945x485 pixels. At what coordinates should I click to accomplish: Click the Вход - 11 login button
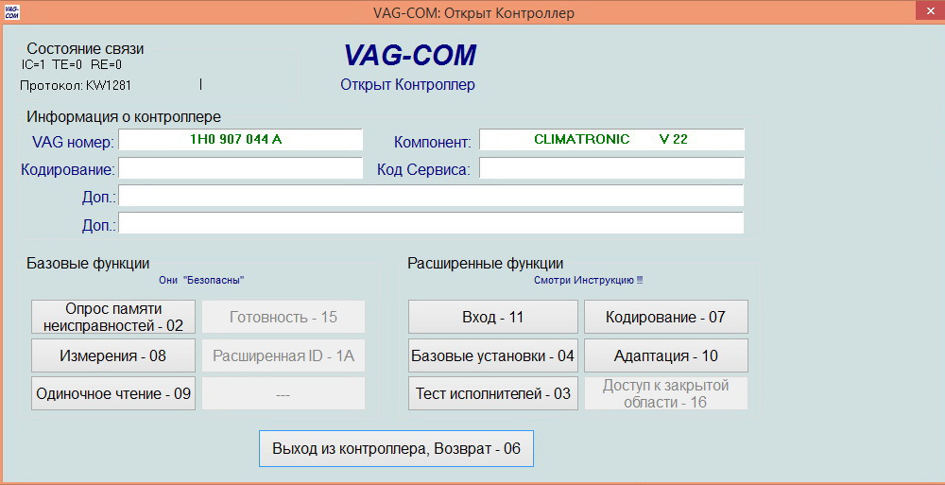pos(493,317)
